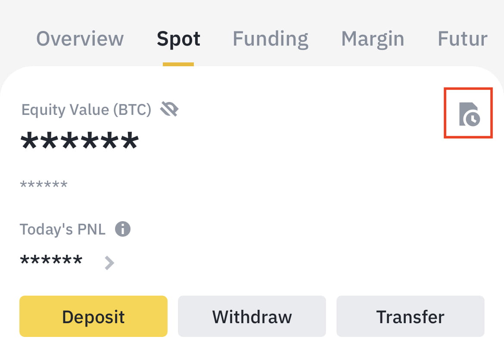Tap the Transfer button
Image resolution: width=504 pixels, height=352 pixels.
pos(410,317)
